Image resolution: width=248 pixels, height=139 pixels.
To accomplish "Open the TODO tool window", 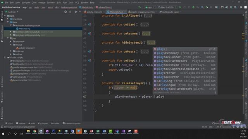I will (9, 124).
